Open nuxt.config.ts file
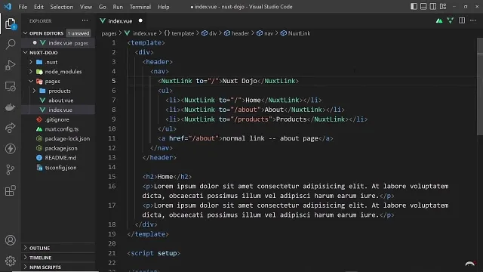This screenshot has height=272, width=483. coord(62,129)
